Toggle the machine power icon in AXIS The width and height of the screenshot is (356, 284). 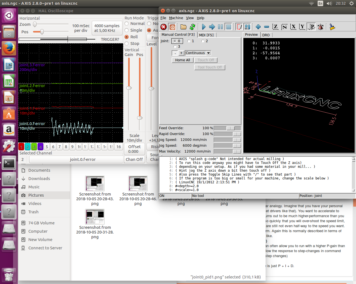click(172, 27)
